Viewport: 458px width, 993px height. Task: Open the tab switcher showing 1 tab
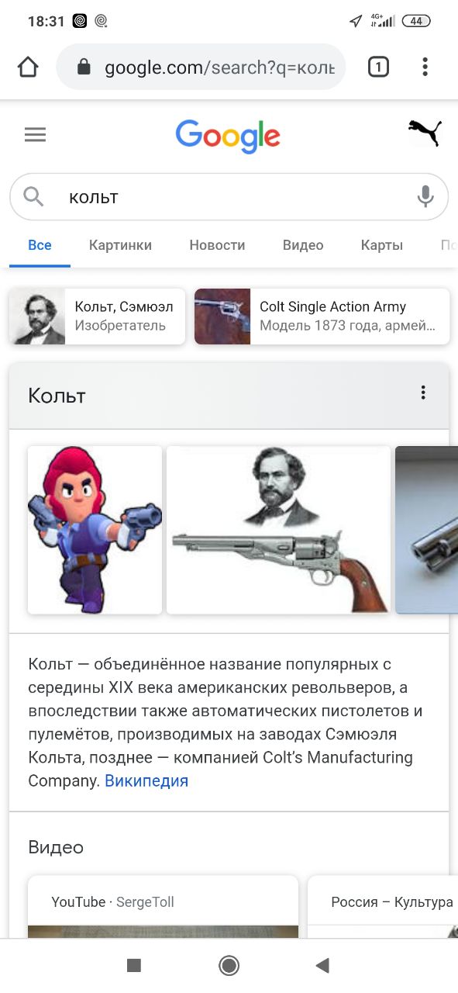pos(377,67)
